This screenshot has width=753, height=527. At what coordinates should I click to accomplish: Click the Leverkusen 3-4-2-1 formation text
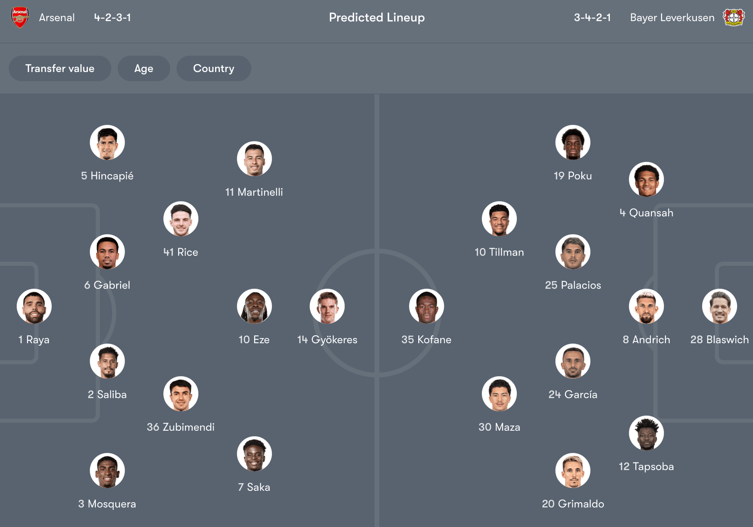point(592,18)
